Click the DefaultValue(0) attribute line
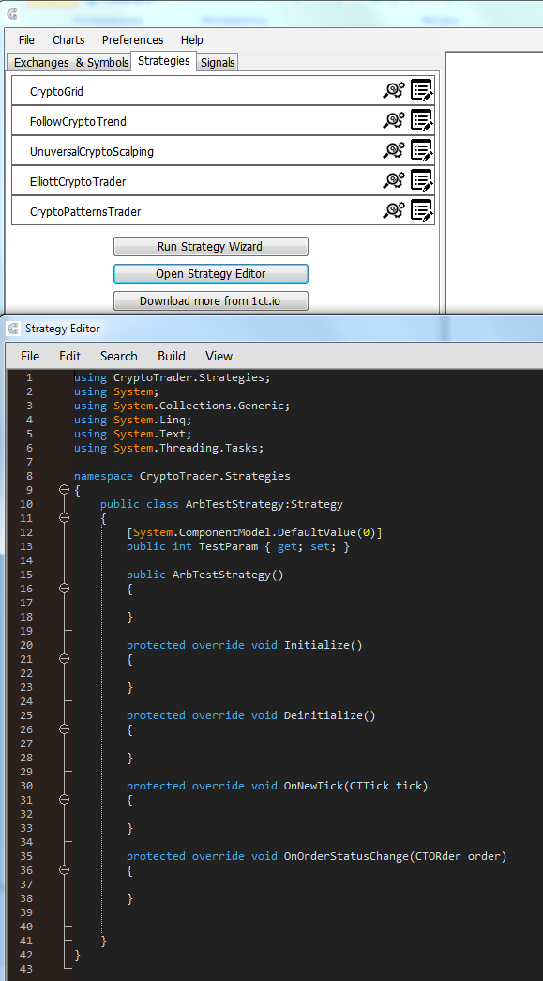Viewport: 543px width, 981px height. click(254, 532)
